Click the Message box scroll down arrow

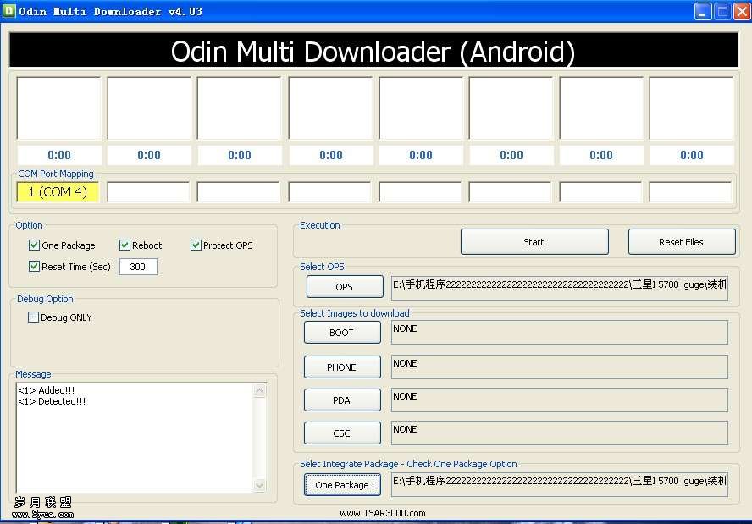click(x=259, y=485)
